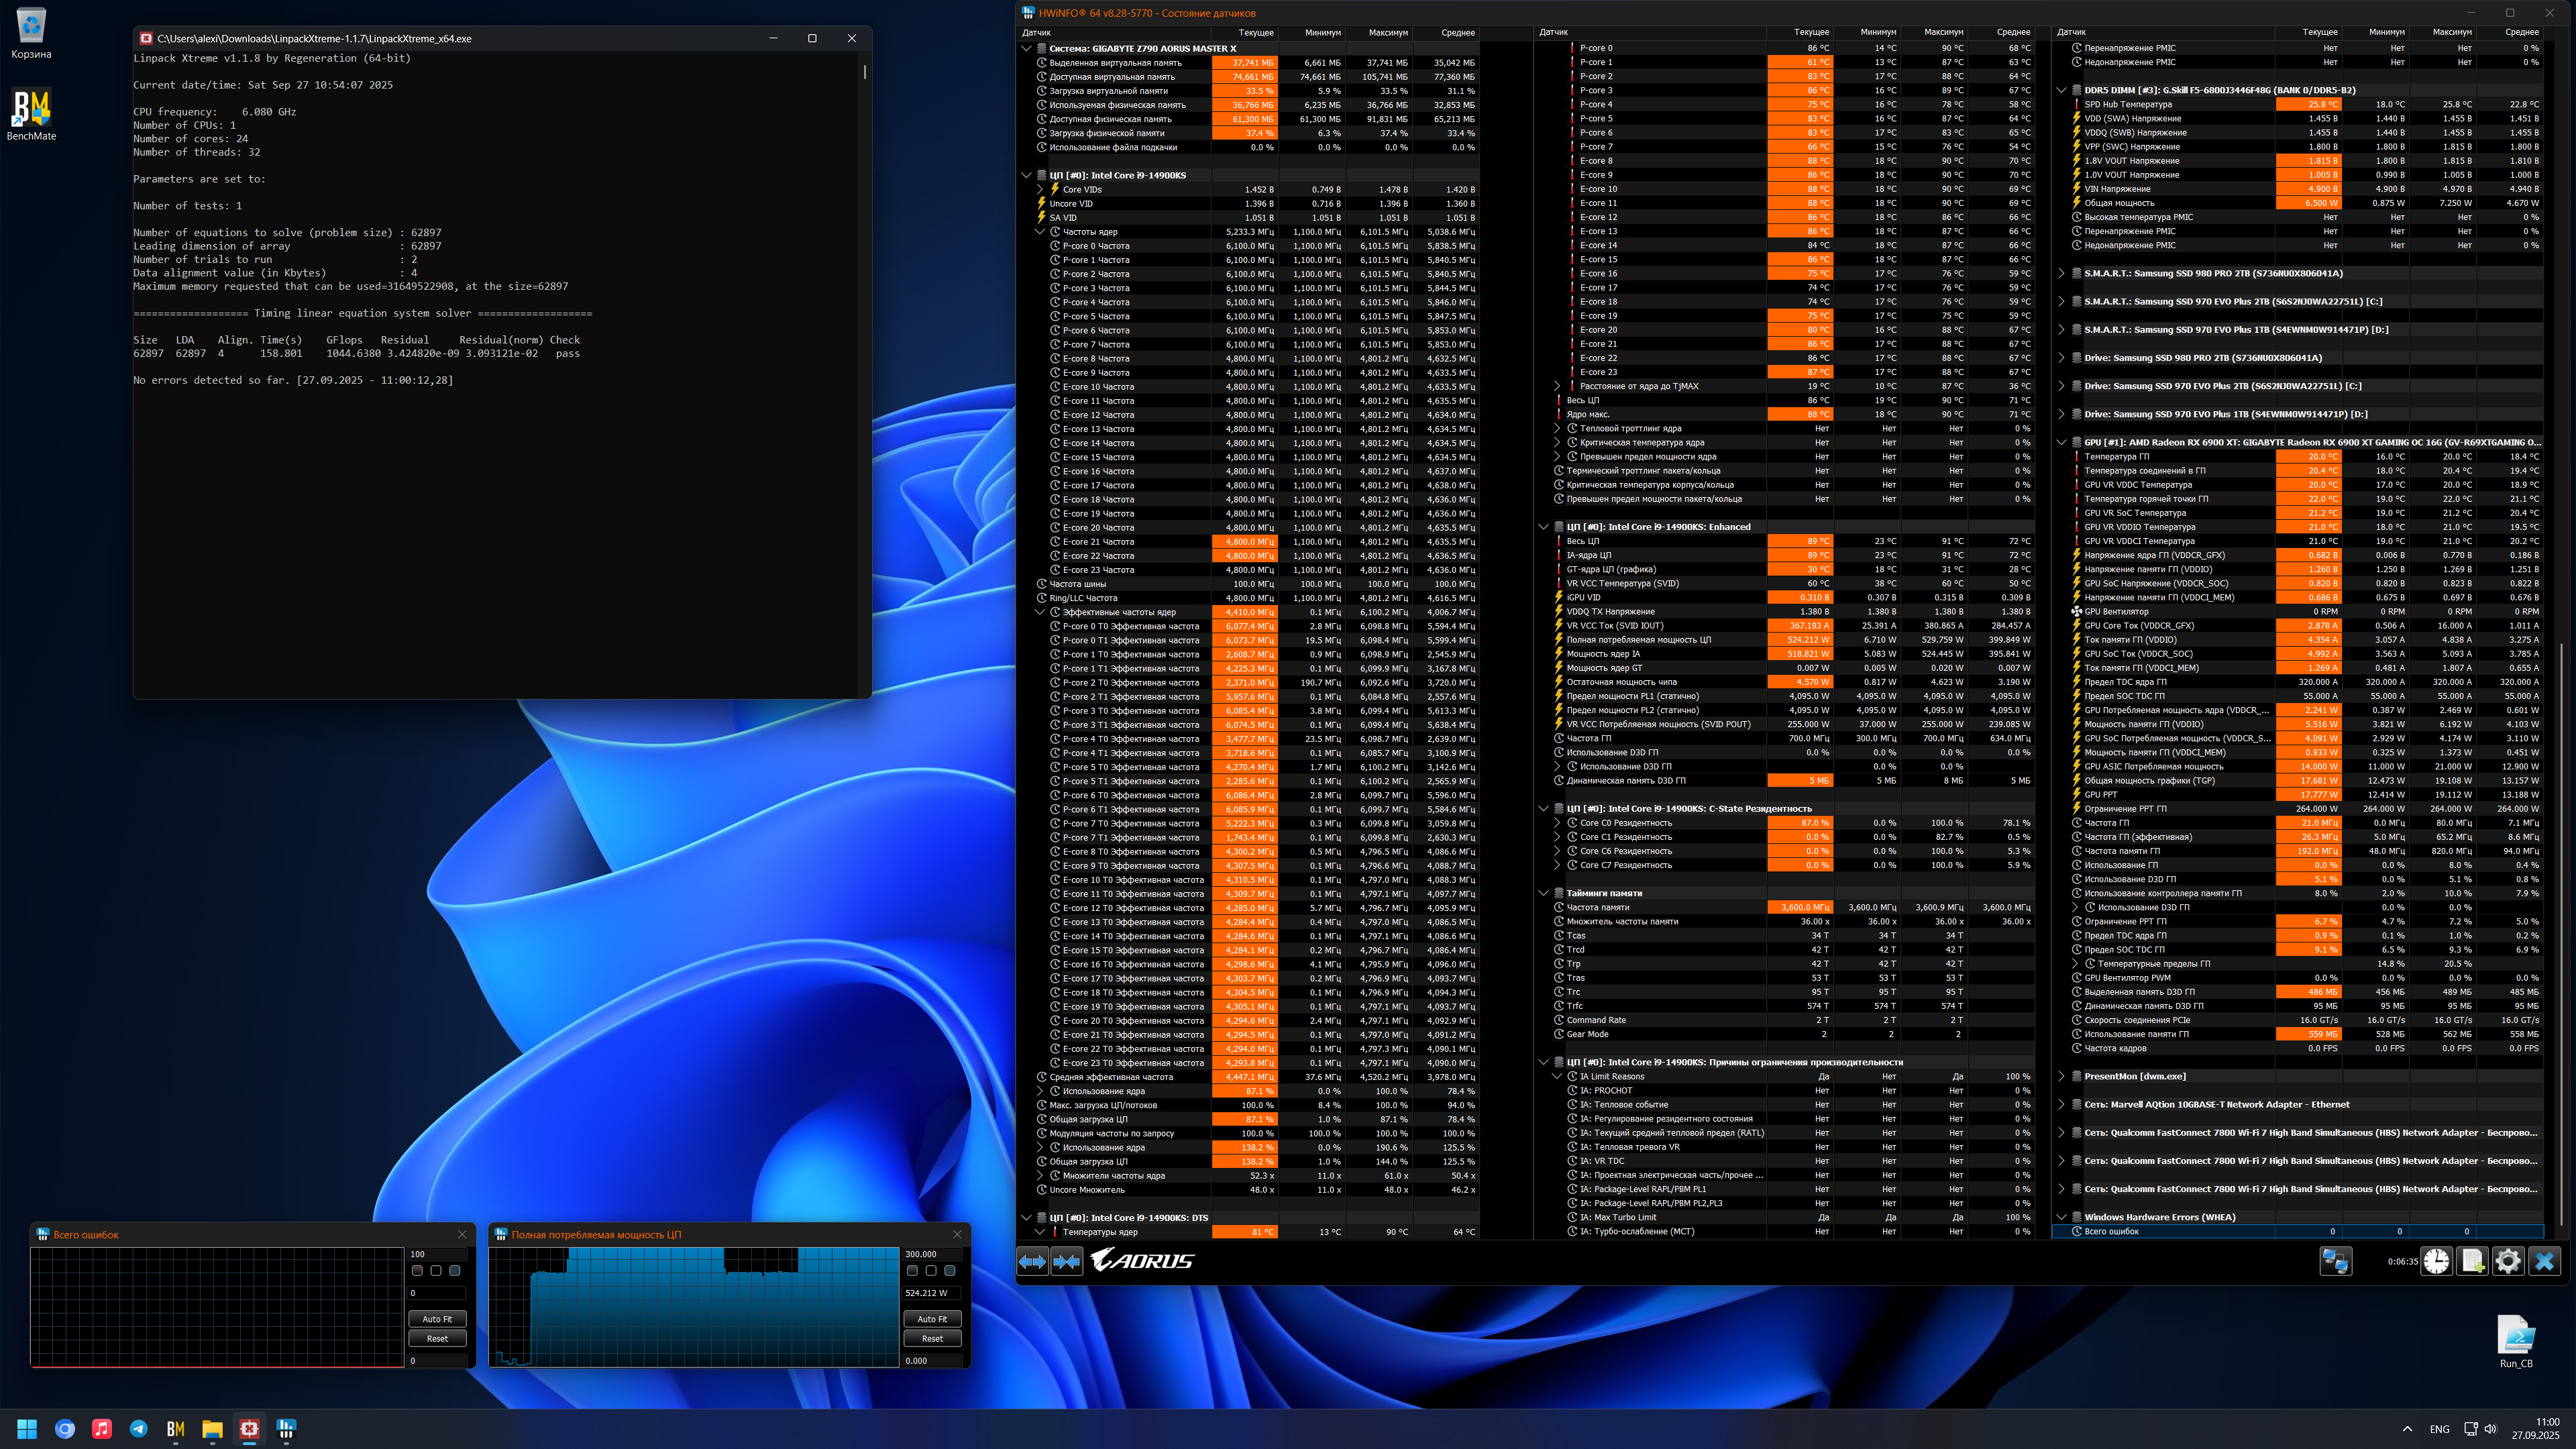Click the blue X close-sensors icon
This screenshot has height=1449, width=2576.
click(2545, 1261)
